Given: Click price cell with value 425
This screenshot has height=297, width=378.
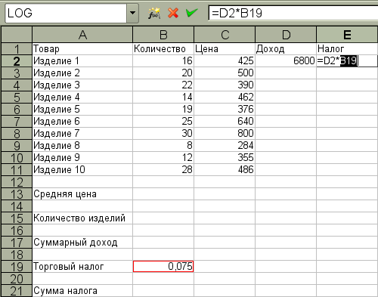Looking at the screenshot, I should 225,61.
